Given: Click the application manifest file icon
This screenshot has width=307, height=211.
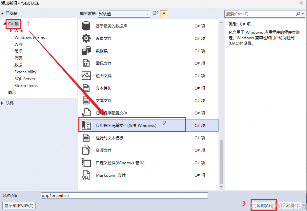Looking at the screenshot, I should pos(86,125).
